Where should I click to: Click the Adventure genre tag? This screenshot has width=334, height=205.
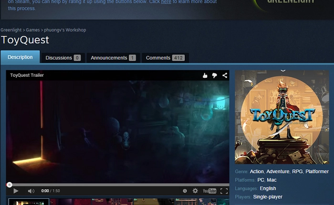coord(278,172)
